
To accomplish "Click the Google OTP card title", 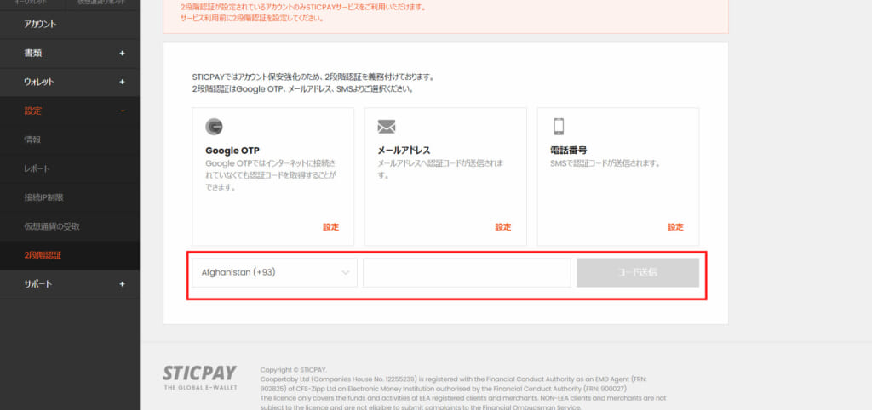I will (232, 151).
